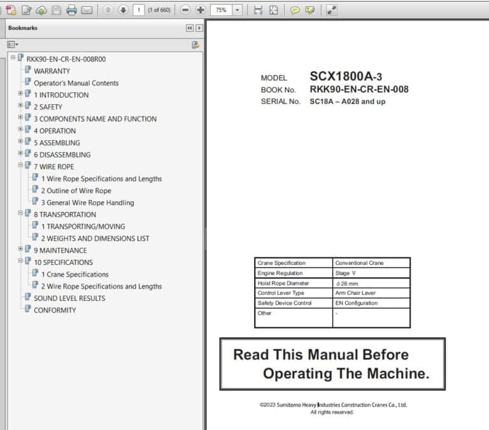Expand the 6 DISASSEMBLING bookmark
The width and height of the screenshot is (489, 430).
pyautogui.click(x=20, y=154)
